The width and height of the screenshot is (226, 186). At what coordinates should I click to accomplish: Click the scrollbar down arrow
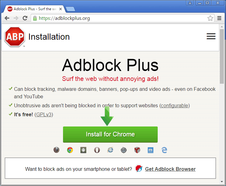tap(222, 182)
